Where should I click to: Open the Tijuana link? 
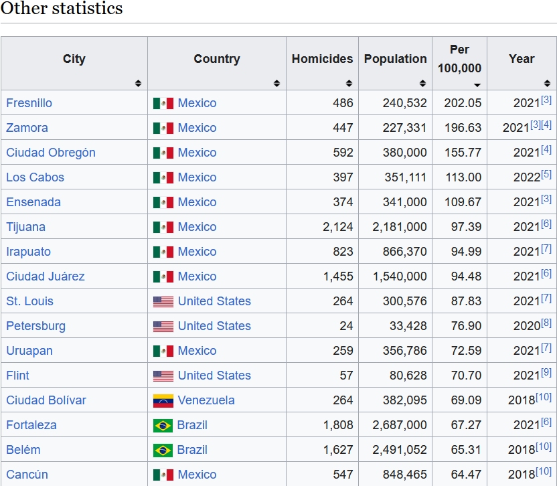point(26,227)
